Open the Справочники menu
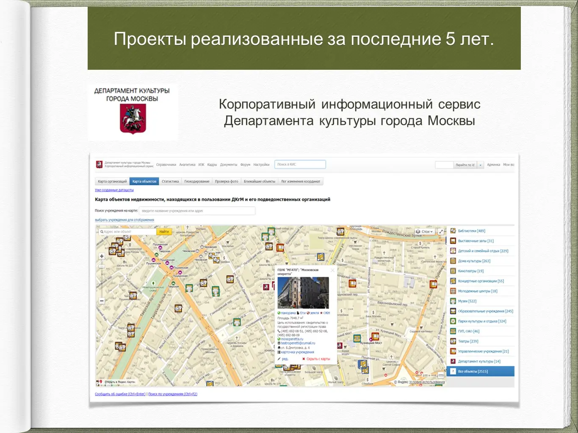This screenshot has width=578, height=433. pos(166,164)
